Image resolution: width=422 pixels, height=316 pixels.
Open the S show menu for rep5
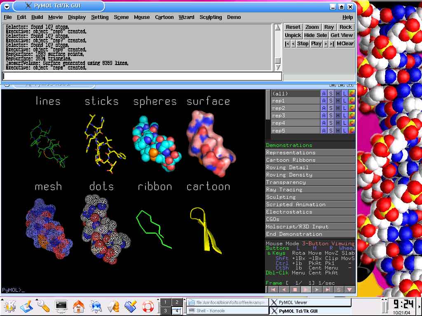click(x=331, y=130)
